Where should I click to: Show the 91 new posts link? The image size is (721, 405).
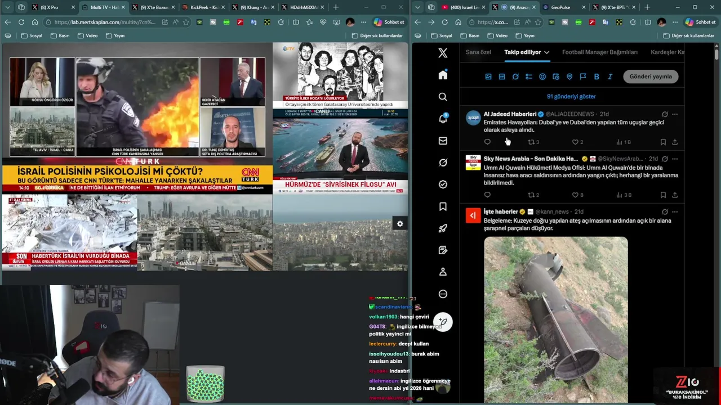point(571,96)
